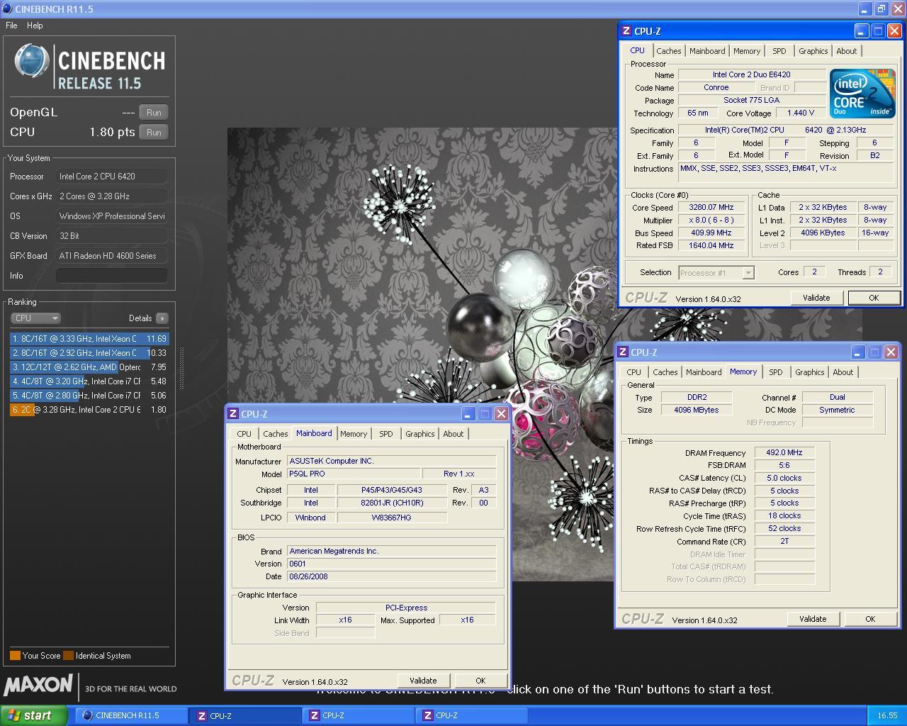Switch to Graphics tab in Memory CPU-Z window
Screen dimensions: 907x726
tap(809, 372)
